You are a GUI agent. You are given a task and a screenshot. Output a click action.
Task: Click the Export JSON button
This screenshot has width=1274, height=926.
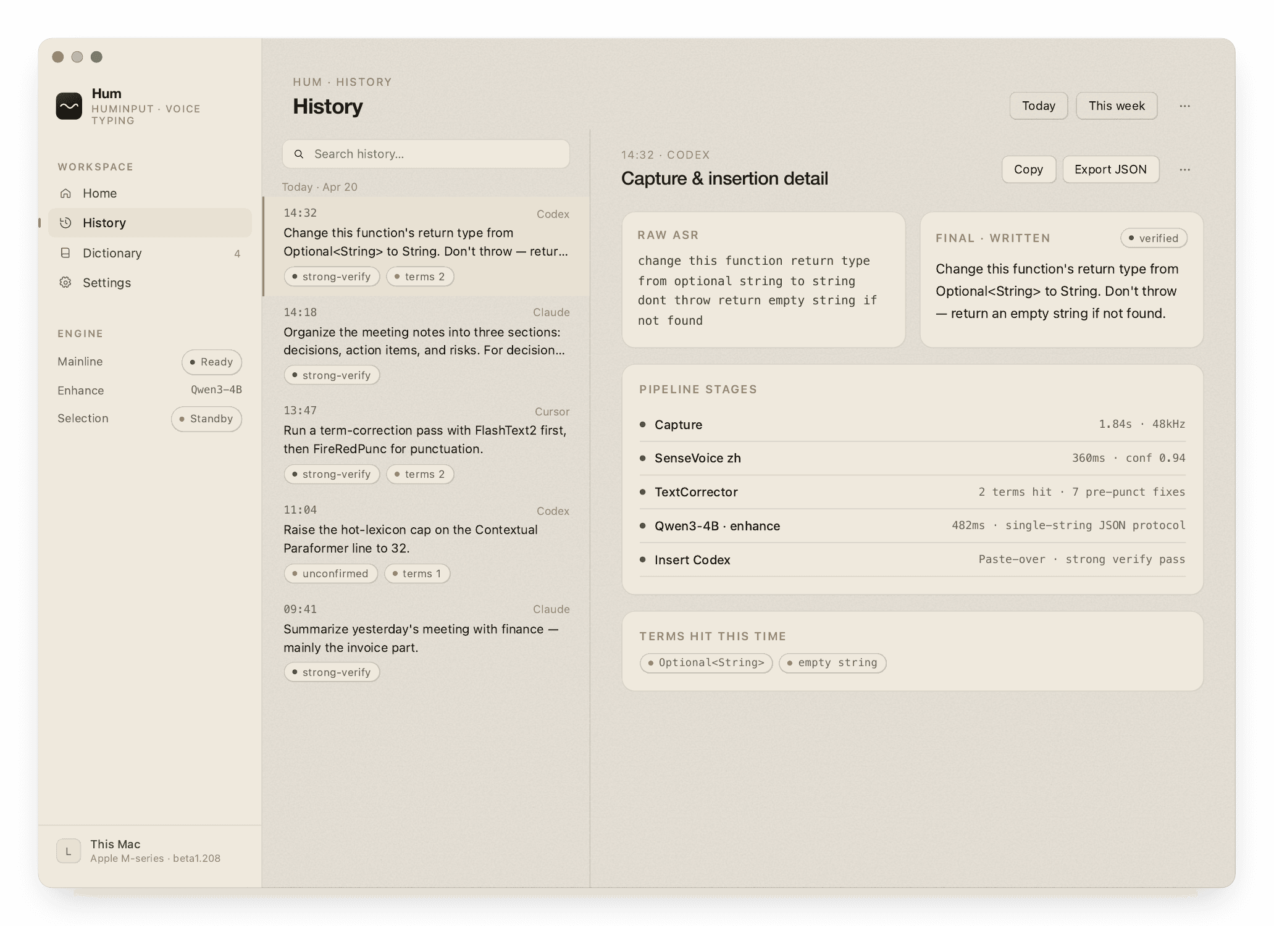point(1110,170)
